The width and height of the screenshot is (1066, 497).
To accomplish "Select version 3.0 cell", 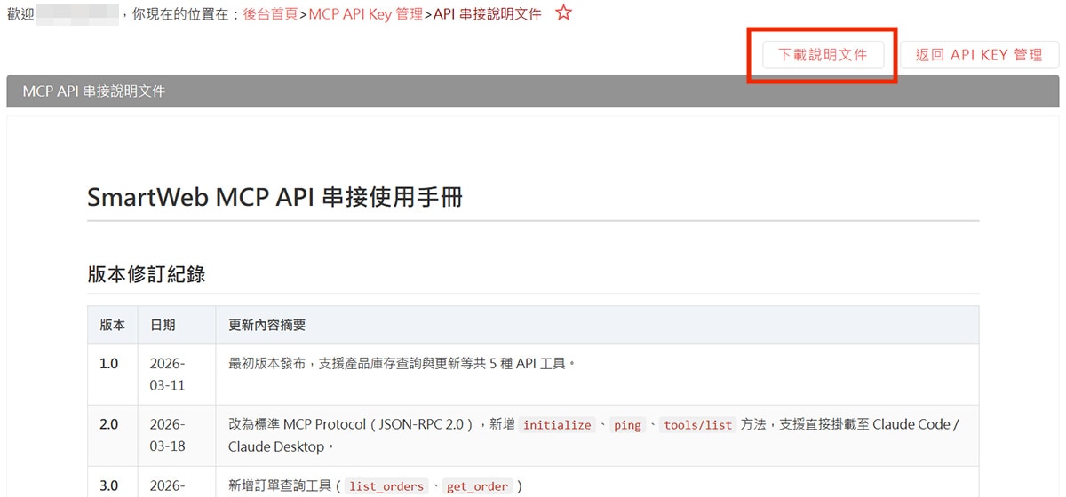I will pyautogui.click(x=113, y=482).
